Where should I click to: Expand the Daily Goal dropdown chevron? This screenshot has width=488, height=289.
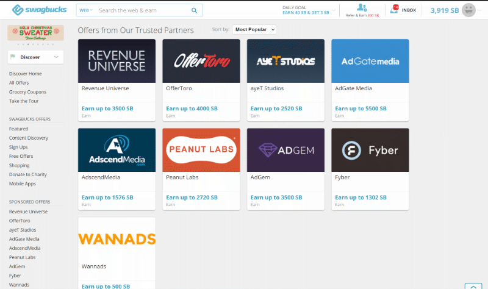334,10
